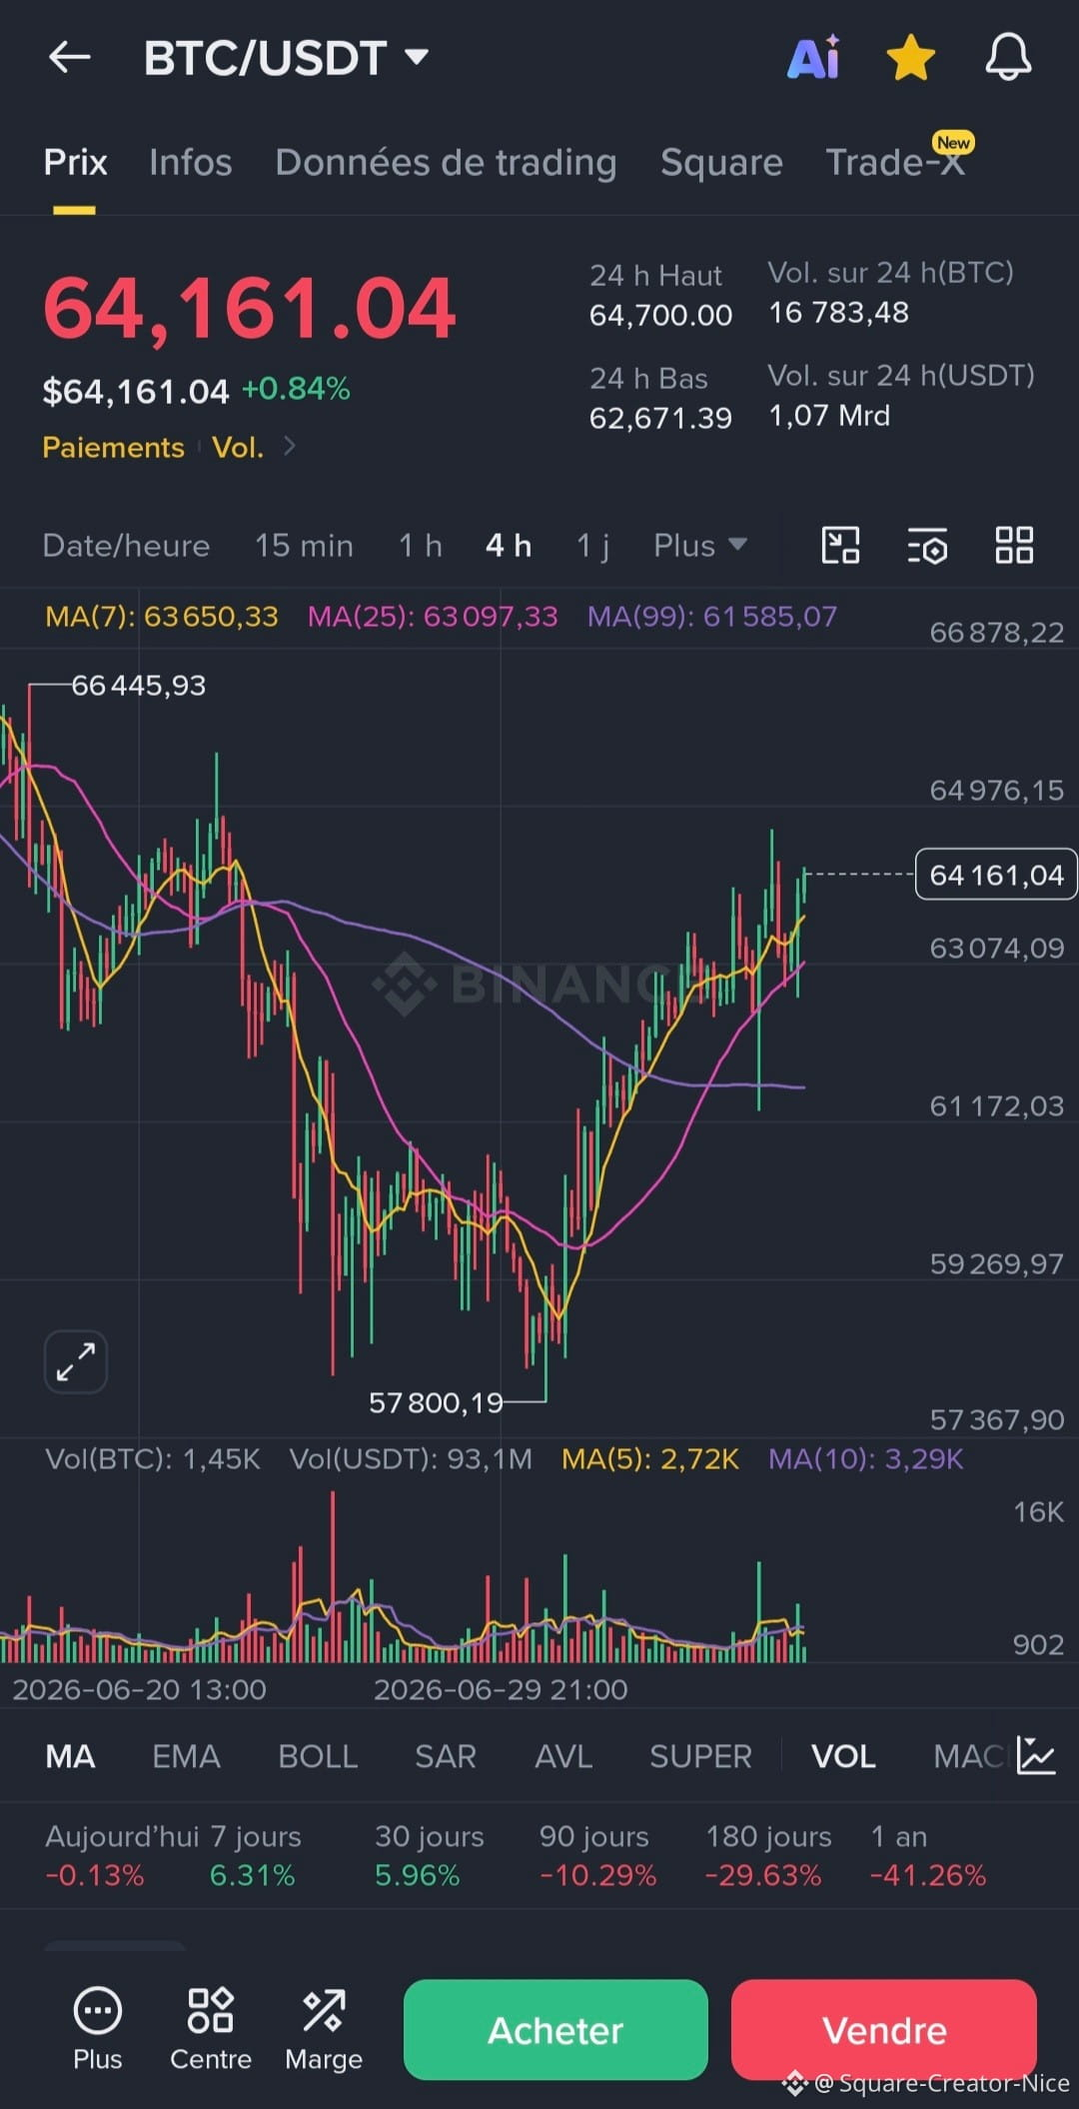Tap the MA(7) indicator value
1079x2109 pixels.
click(162, 617)
